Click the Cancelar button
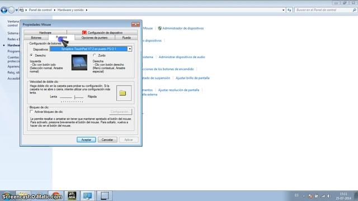 click(x=107, y=140)
